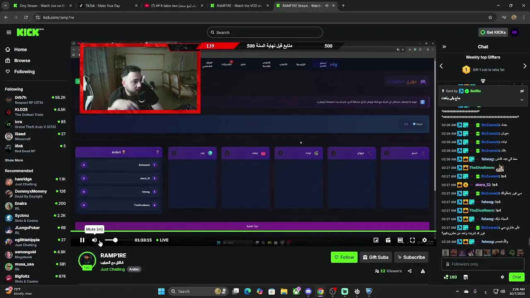Screen dimensions: 530x298
Task: Send message with Chat button
Action: [x=517, y=277]
